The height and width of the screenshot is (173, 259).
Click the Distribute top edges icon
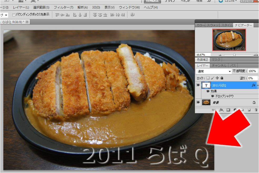[x=95, y=15]
